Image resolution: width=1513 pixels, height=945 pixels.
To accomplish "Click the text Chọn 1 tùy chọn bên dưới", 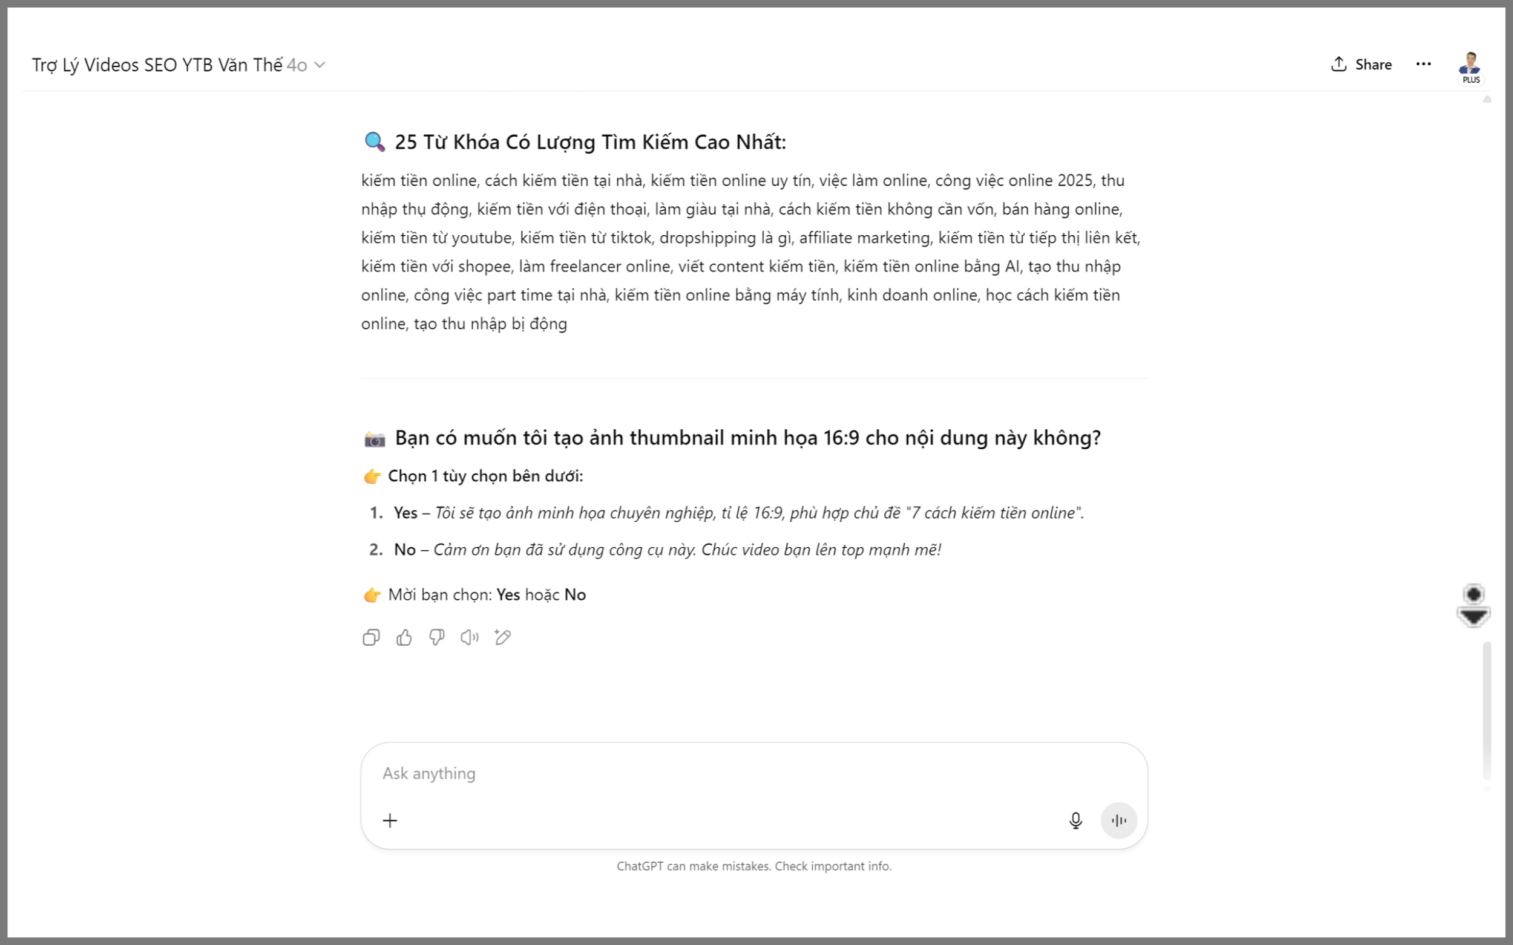I will pos(485,476).
